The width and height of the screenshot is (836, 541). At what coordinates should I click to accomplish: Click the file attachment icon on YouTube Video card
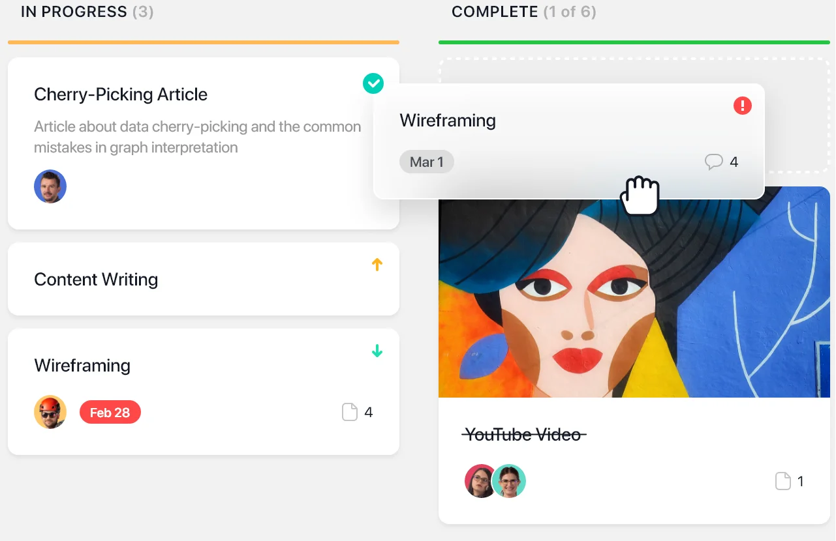782,482
